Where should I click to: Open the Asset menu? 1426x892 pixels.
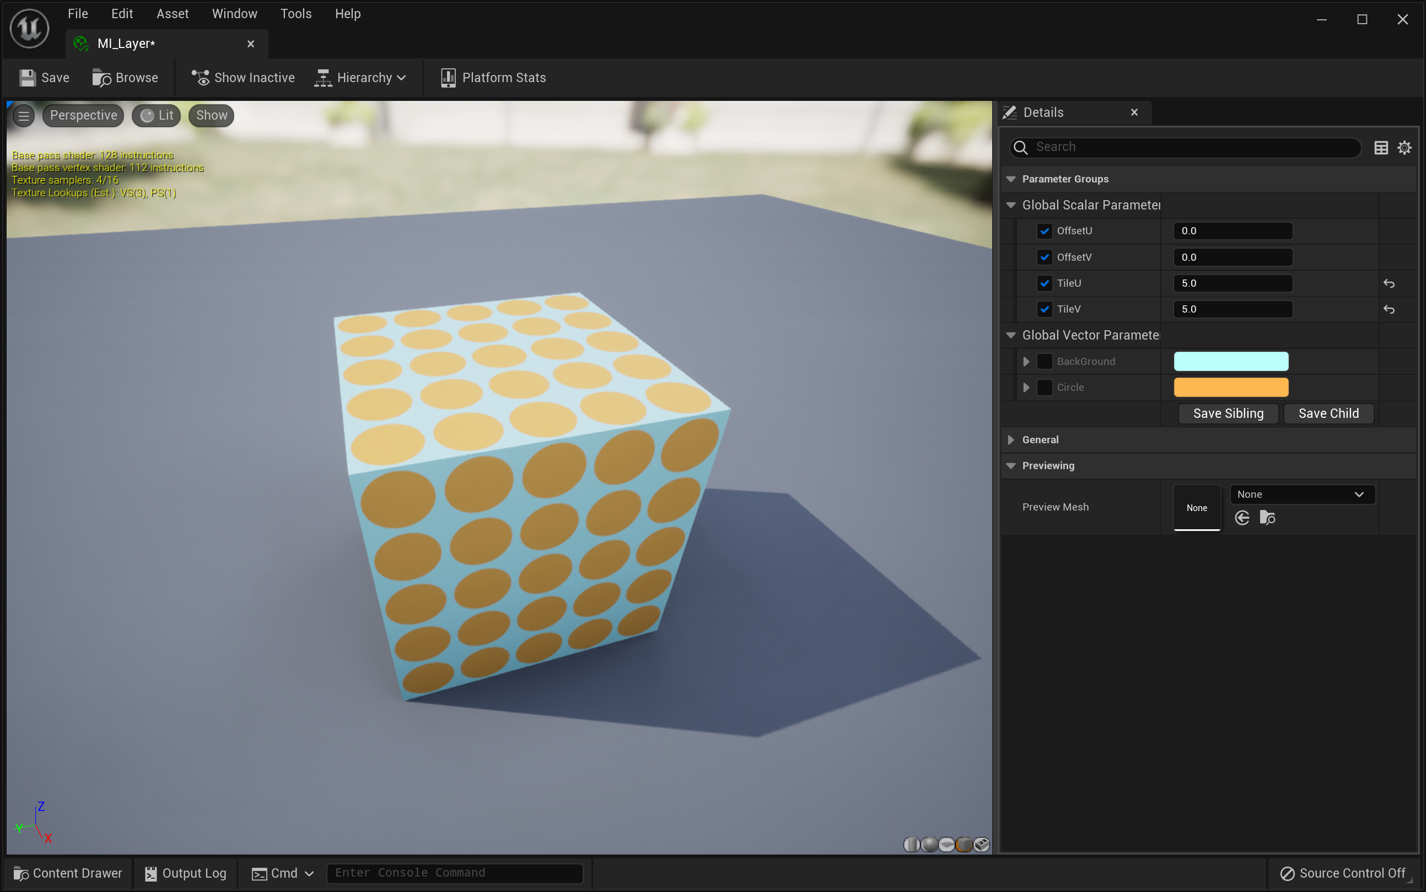pyautogui.click(x=172, y=14)
